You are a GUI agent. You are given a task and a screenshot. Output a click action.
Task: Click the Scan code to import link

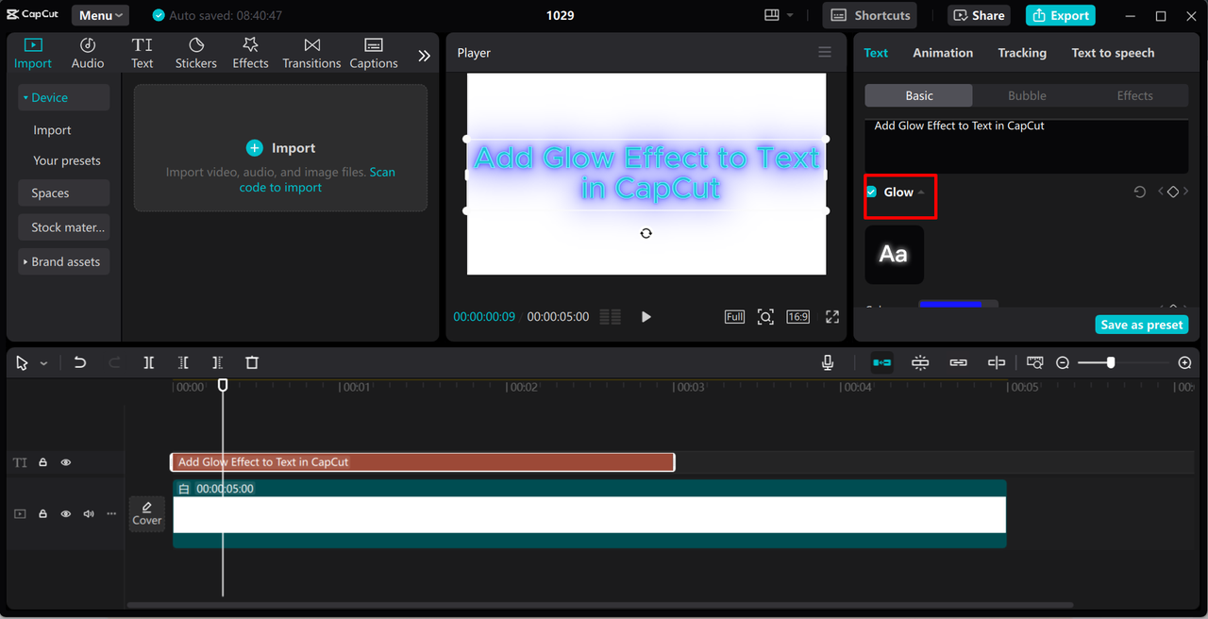(x=317, y=179)
